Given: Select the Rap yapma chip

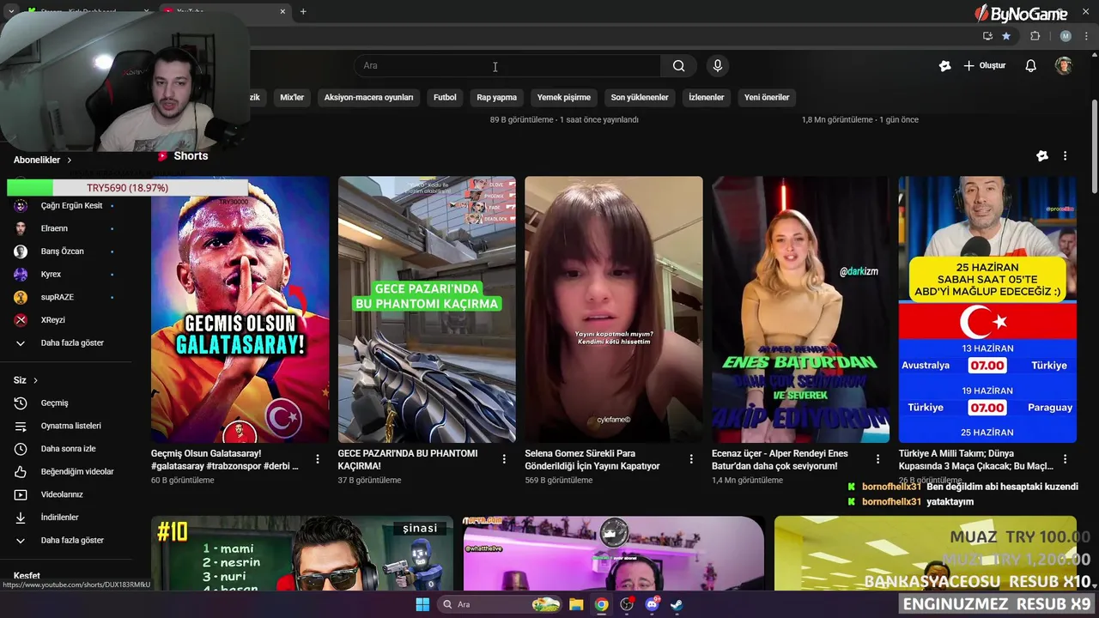Looking at the screenshot, I should coord(496,97).
